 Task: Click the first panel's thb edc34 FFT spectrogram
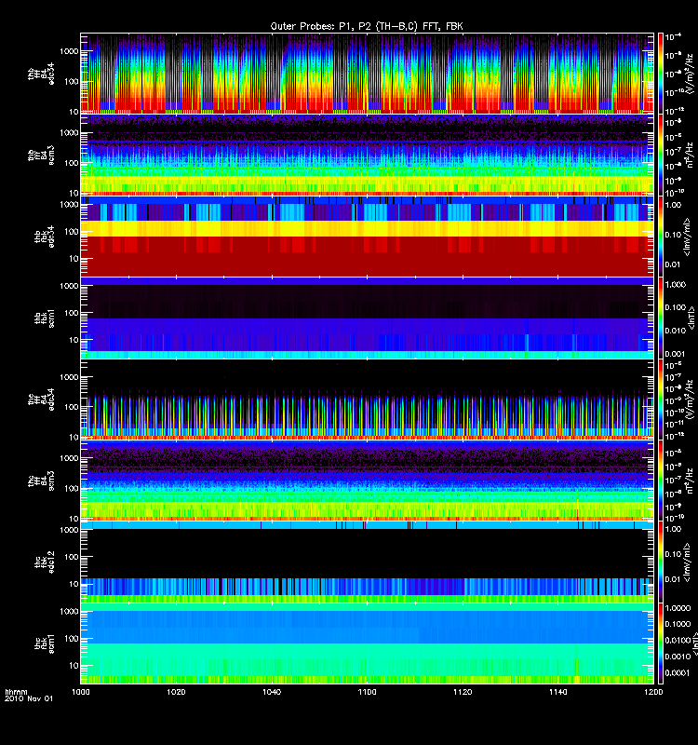366,73
